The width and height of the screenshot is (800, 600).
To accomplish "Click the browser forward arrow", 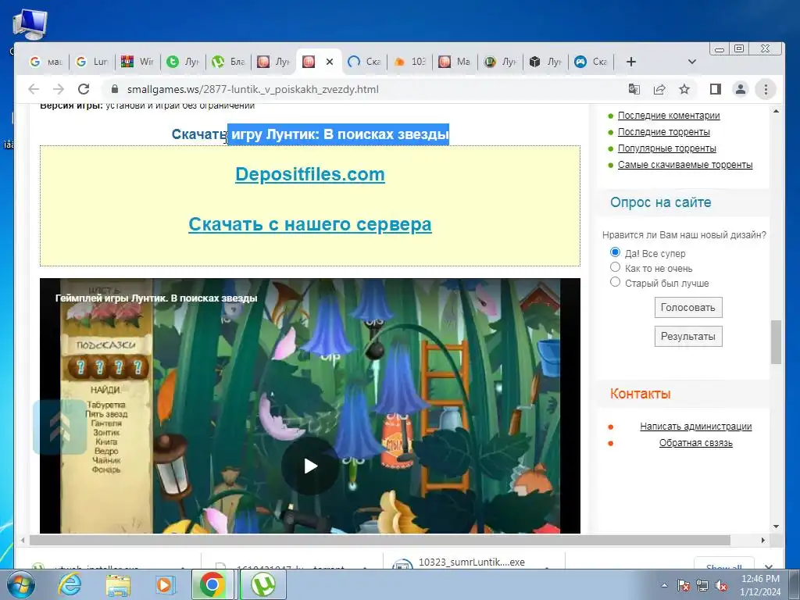I will (x=59, y=89).
